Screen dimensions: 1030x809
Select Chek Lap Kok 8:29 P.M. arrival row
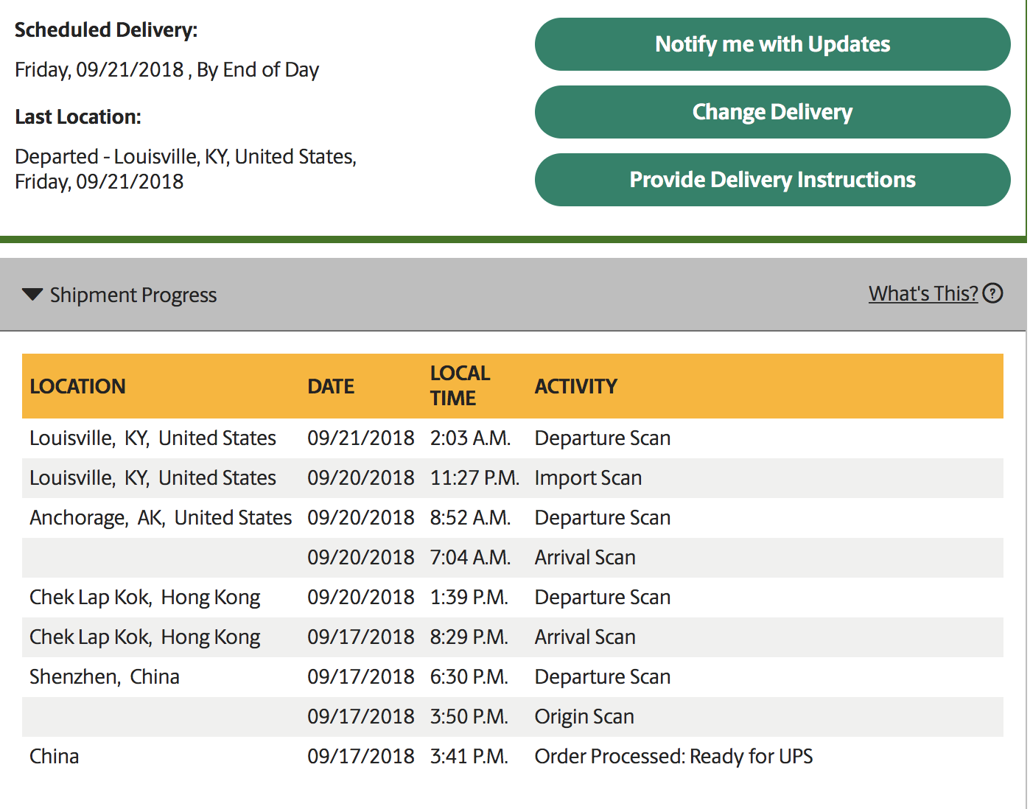(x=513, y=637)
